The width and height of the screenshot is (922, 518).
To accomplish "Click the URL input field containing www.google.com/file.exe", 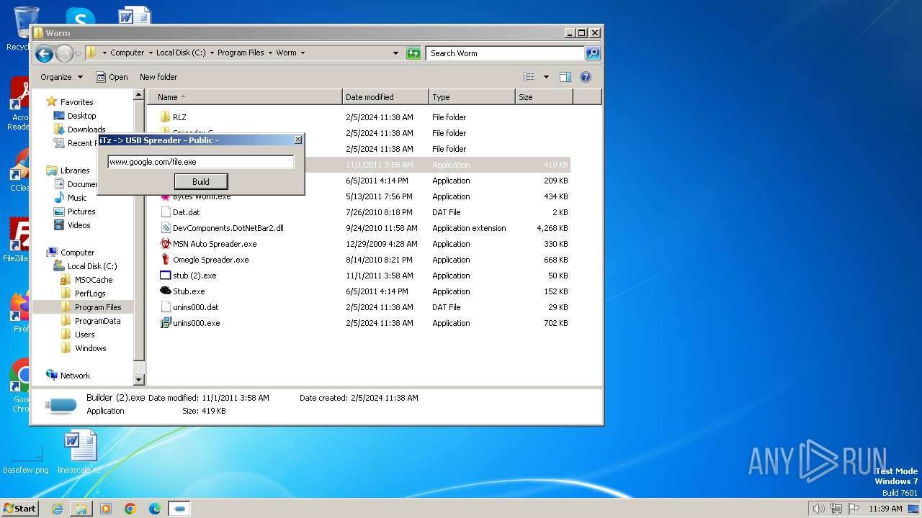I will [201, 162].
